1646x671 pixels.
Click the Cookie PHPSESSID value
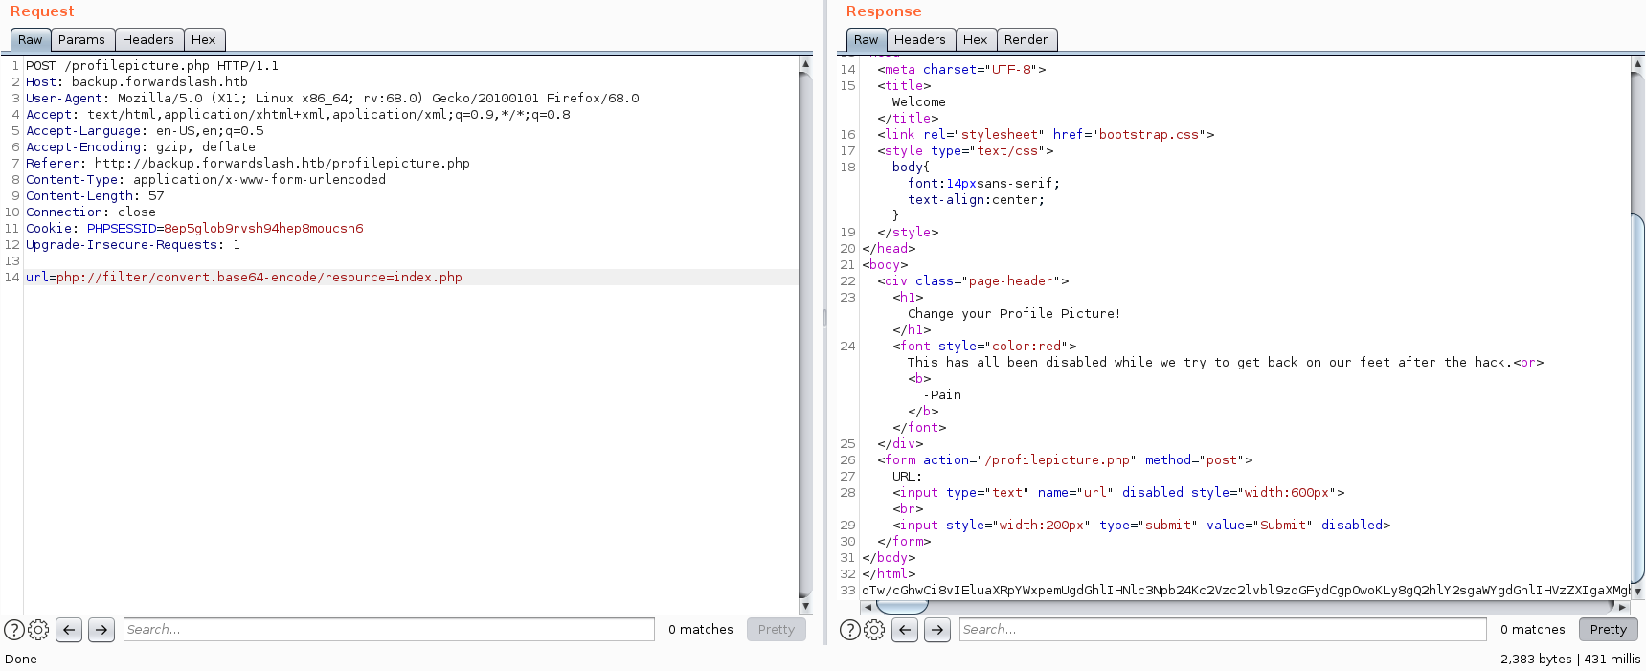pos(263,229)
